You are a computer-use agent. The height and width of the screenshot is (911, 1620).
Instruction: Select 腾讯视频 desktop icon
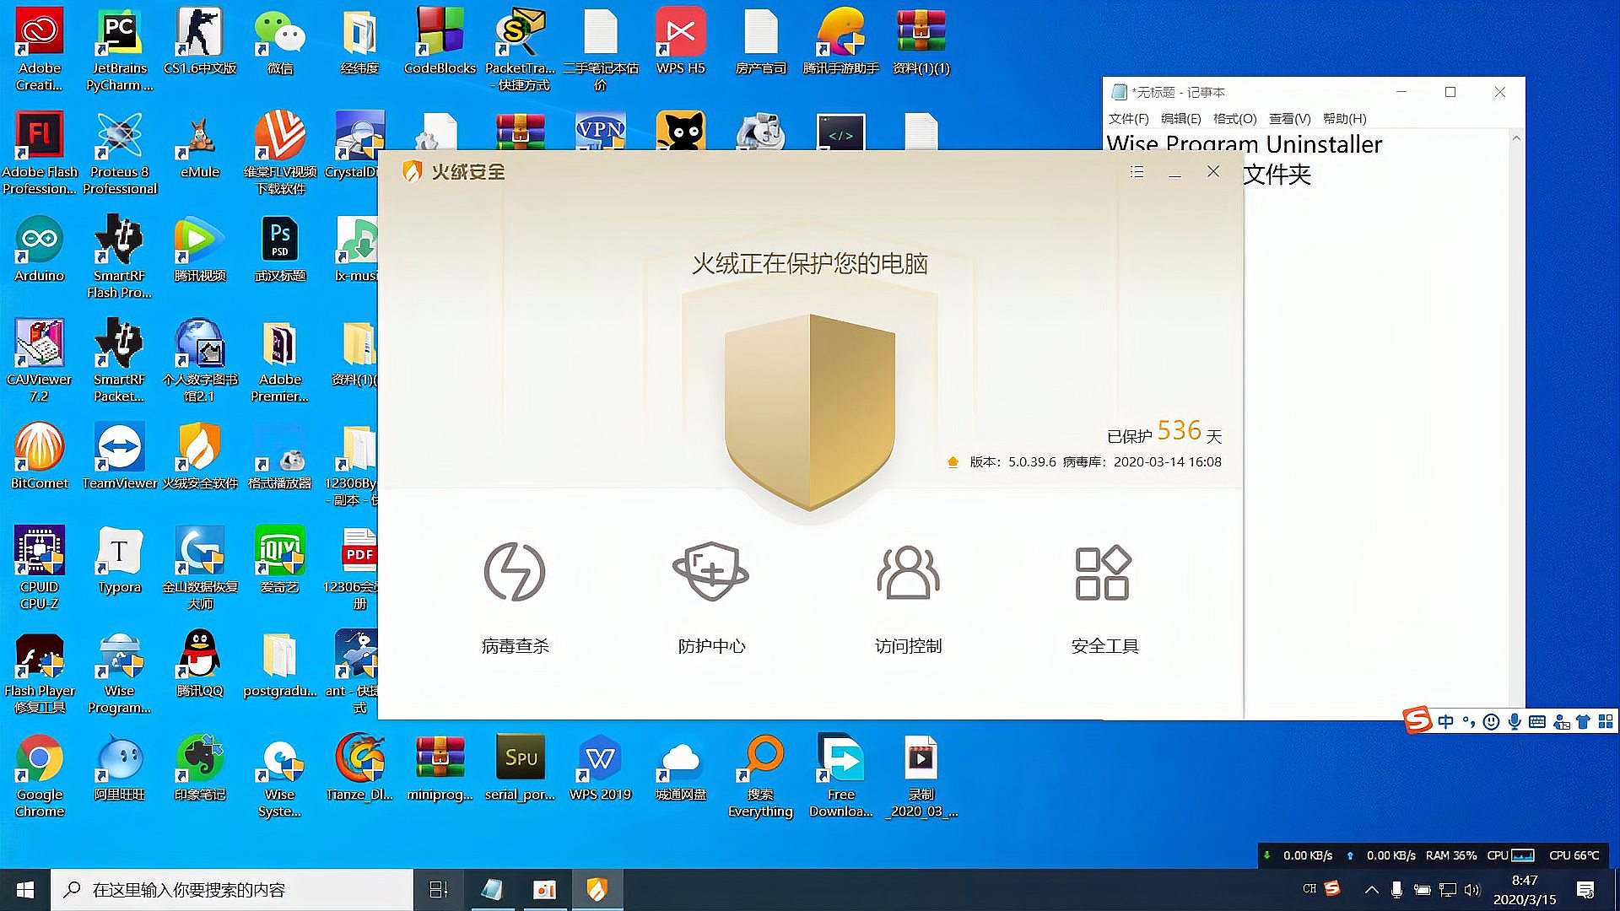coord(200,249)
